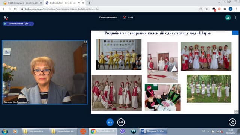Click the green aprons workshop photo

pos(162,97)
